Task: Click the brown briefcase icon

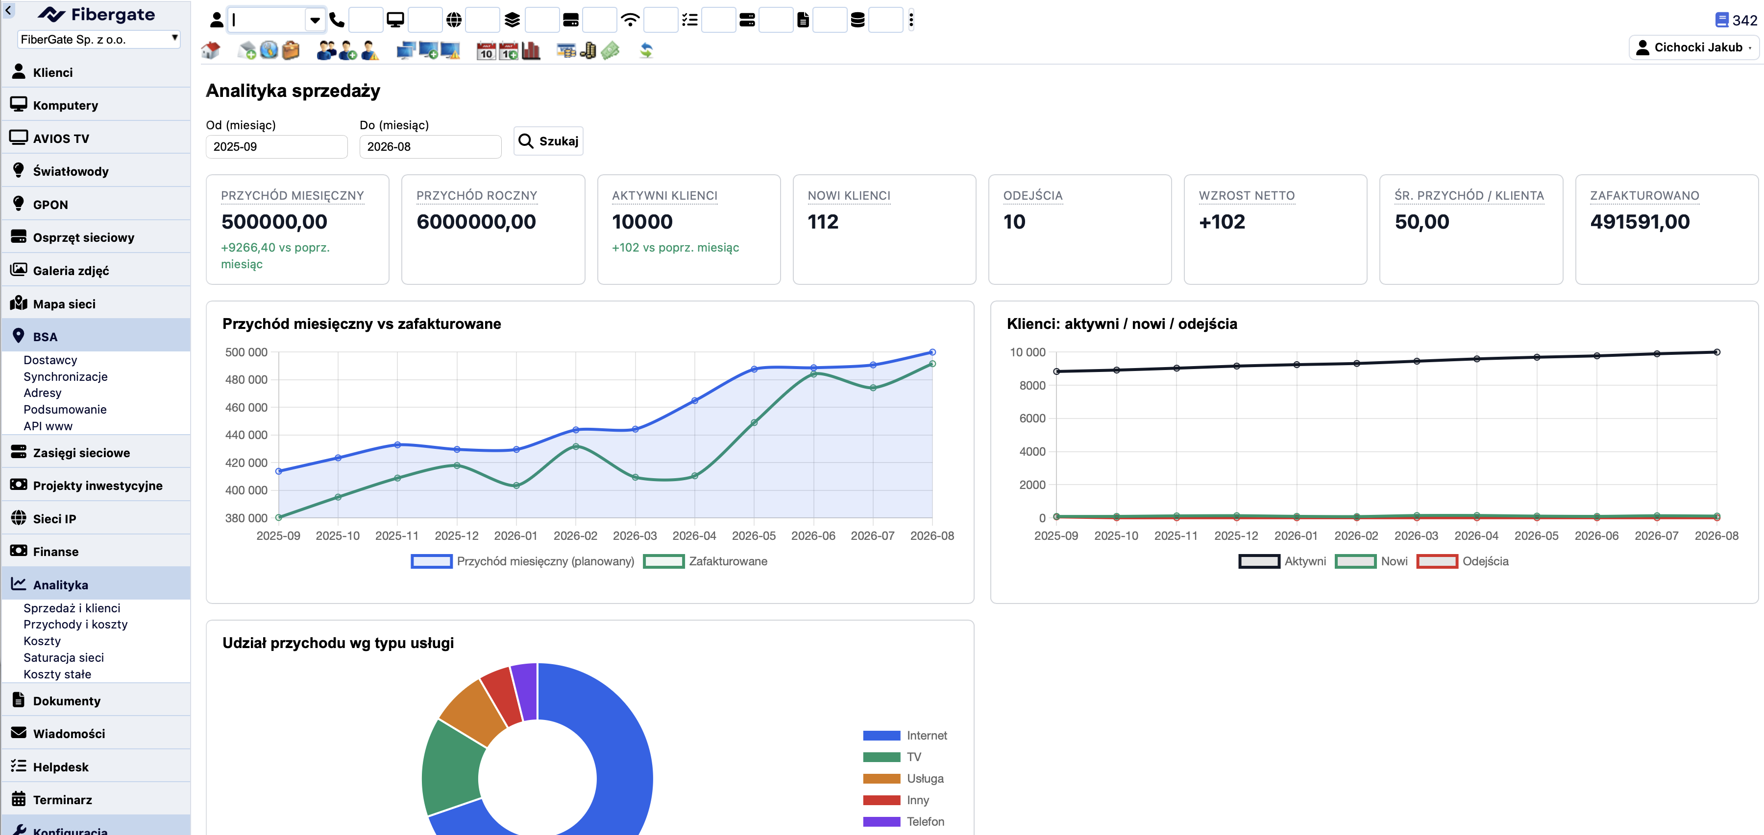Action: (x=291, y=50)
